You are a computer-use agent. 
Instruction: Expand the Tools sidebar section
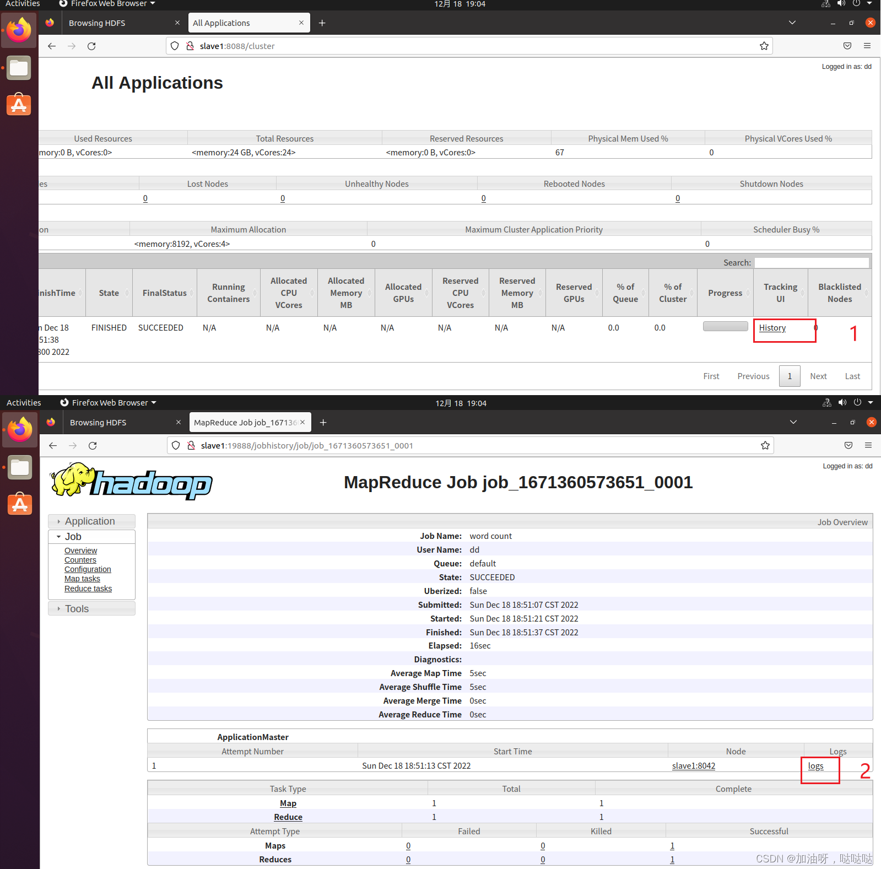91,609
